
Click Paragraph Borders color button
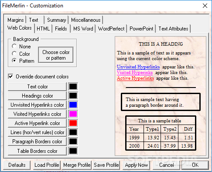pos(38,142)
